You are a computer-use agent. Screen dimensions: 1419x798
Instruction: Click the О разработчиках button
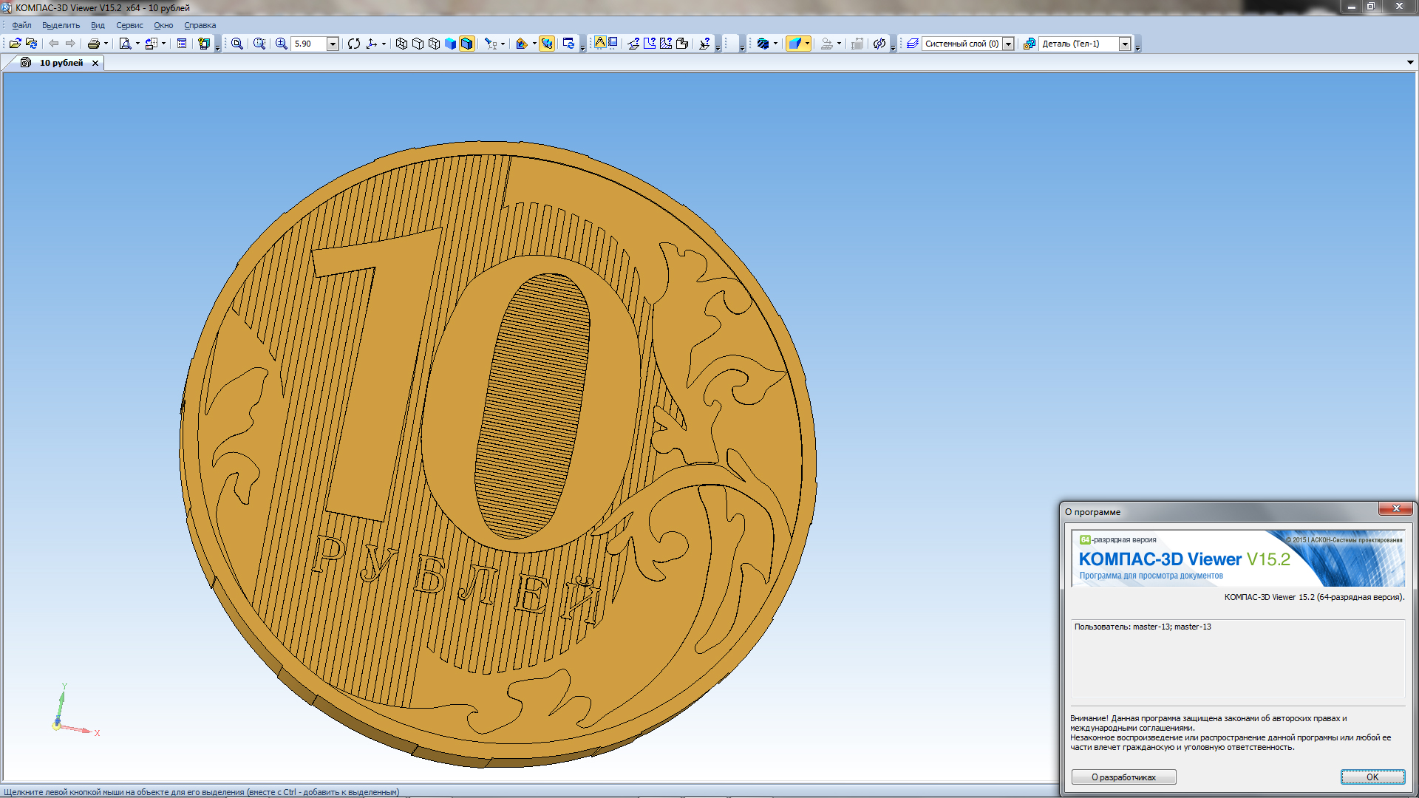pyautogui.click(x=1123, y=777)
